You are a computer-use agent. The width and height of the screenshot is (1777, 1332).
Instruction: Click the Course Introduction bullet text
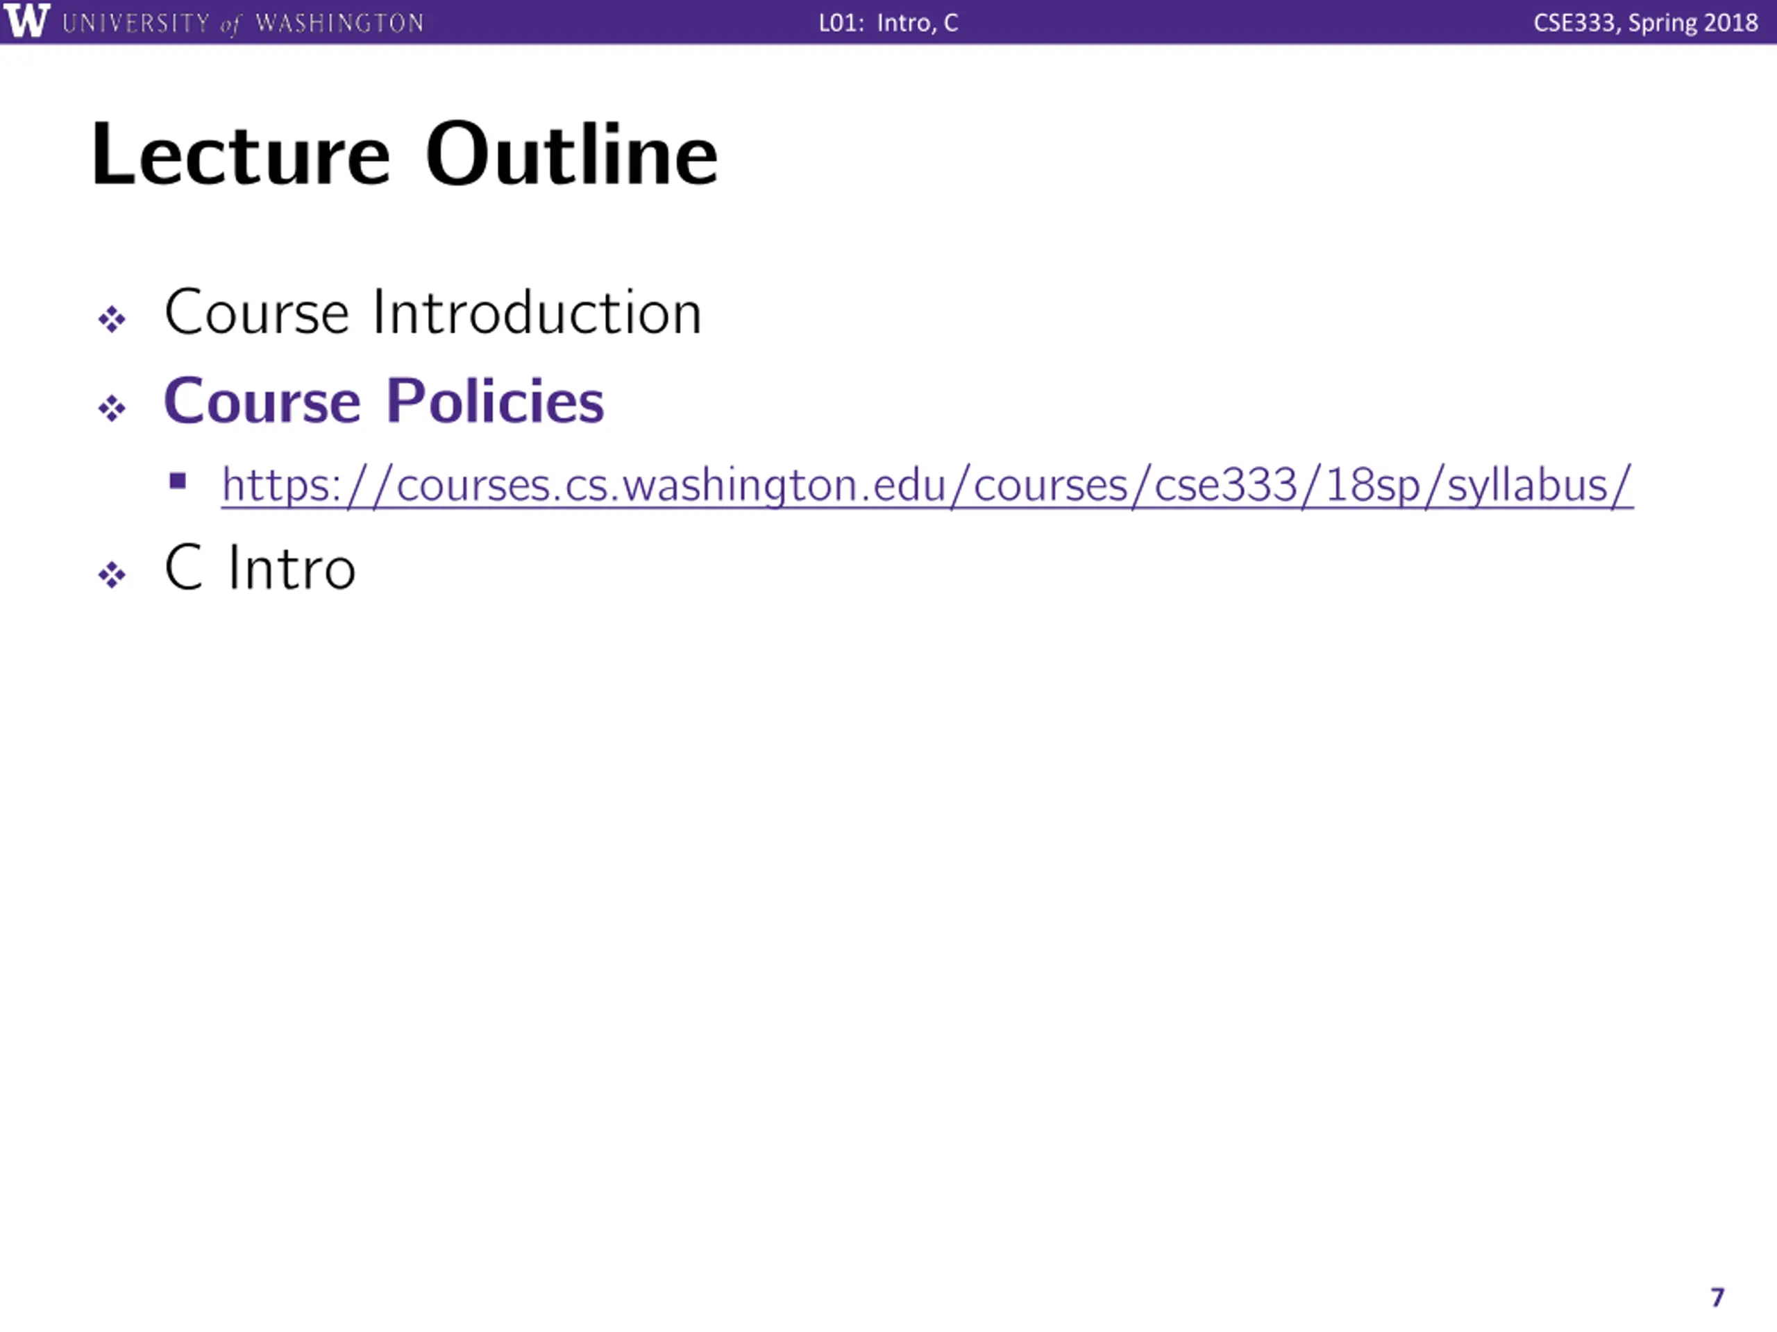coord(433,311)
